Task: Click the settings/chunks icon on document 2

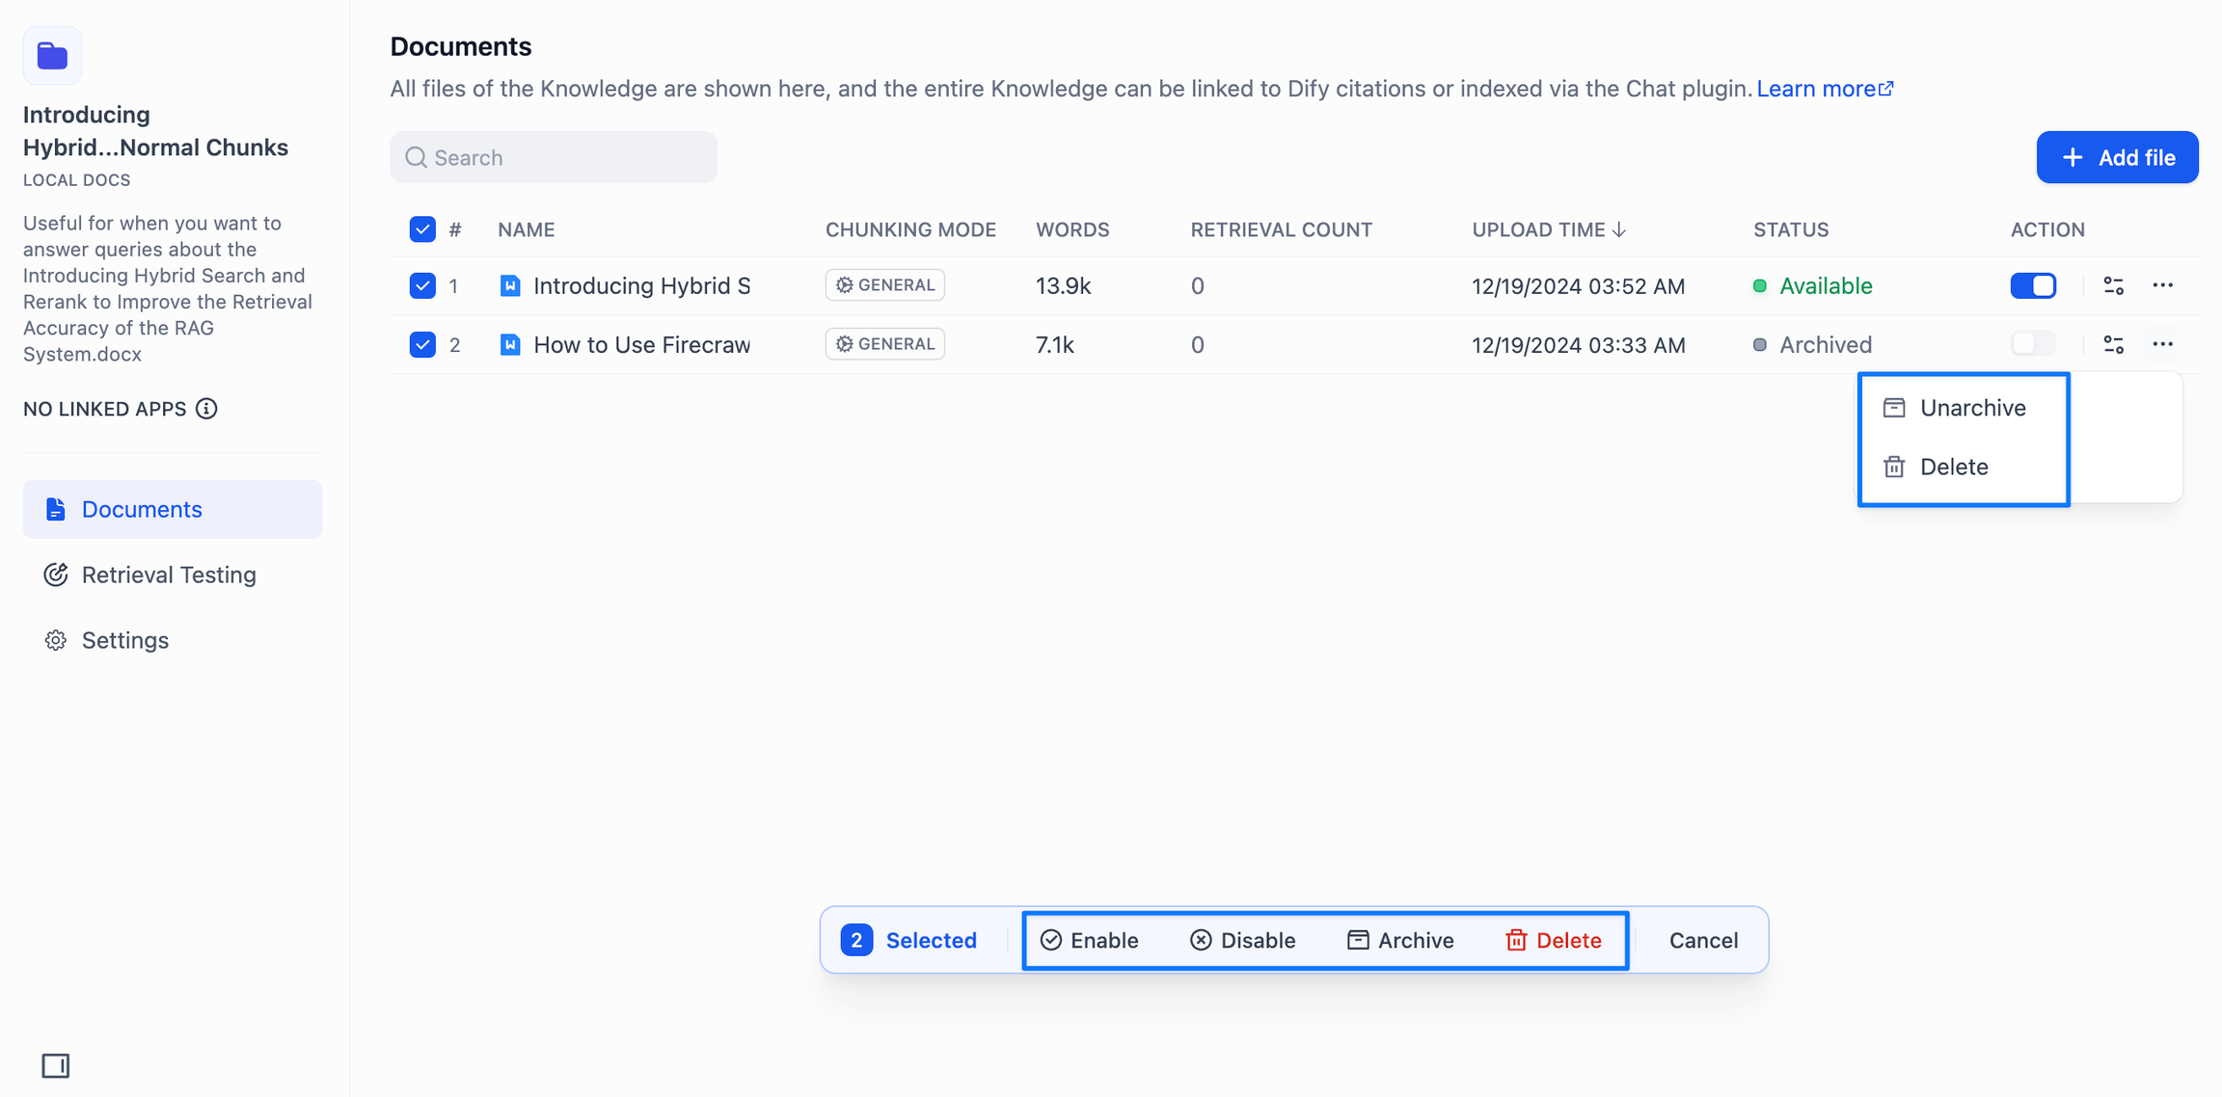Action: tap(2113, 344)
